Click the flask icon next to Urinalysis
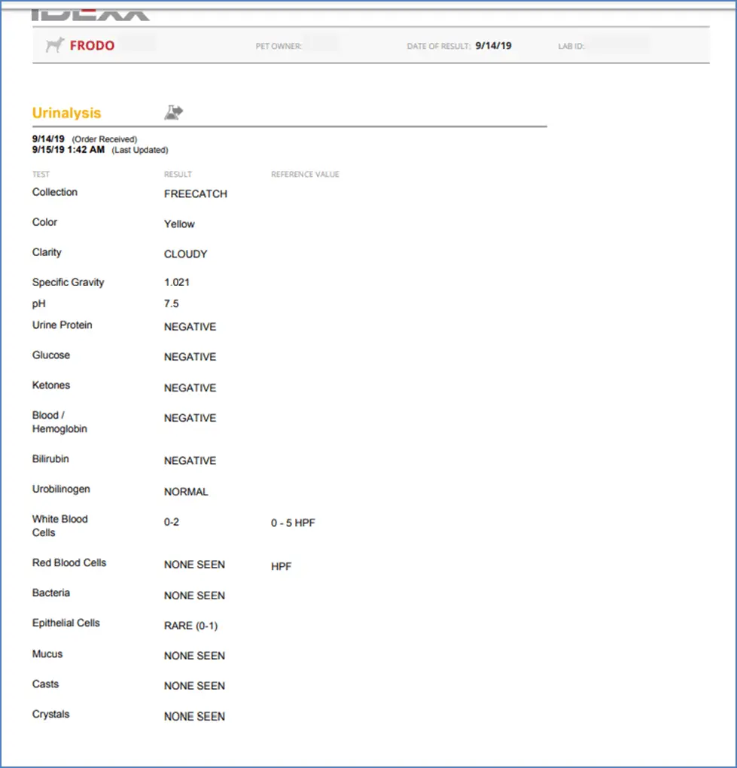737x768 pixels. click(174, 113)
